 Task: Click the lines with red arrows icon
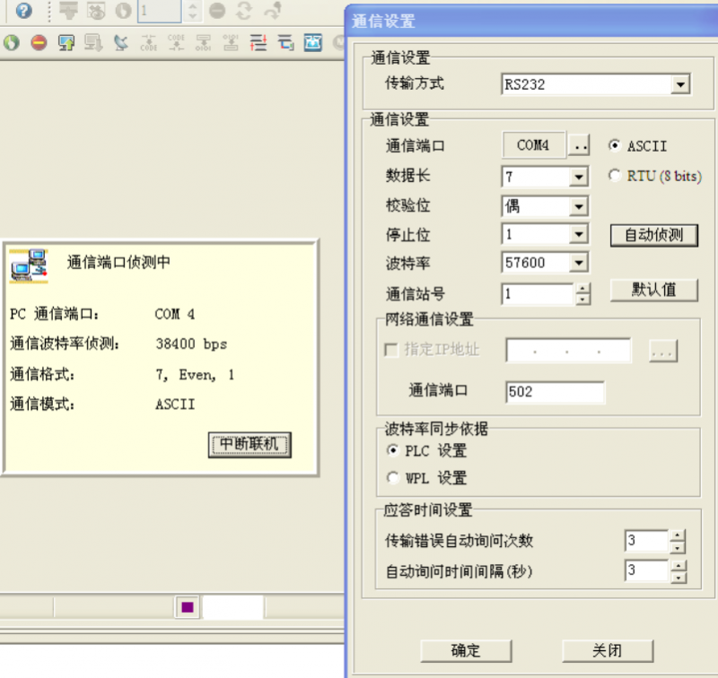[258, 42]
